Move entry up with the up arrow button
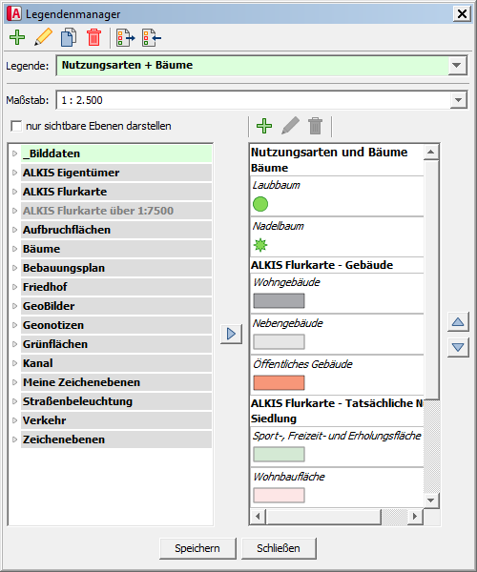Viewport: 477px width, 572px height. (x=458, y=322)
